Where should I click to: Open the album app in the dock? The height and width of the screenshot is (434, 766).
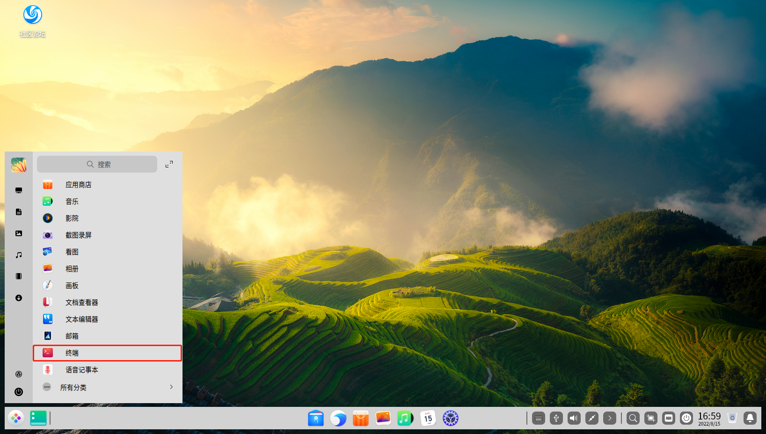click(383, 418)
